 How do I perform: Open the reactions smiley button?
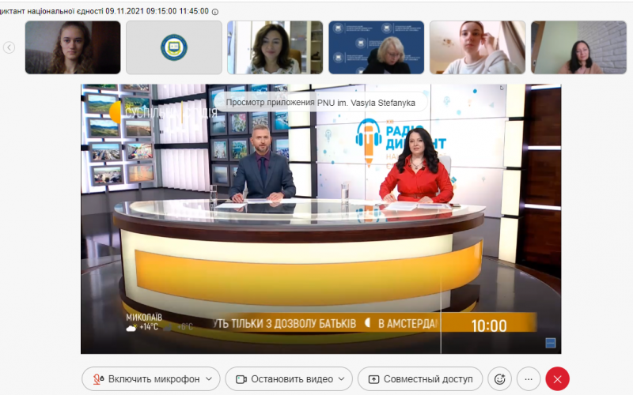coord(500,379)
